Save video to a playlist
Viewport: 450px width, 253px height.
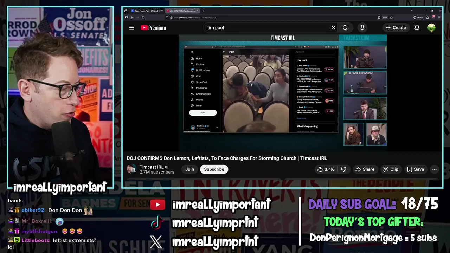(x=416, y=169)
